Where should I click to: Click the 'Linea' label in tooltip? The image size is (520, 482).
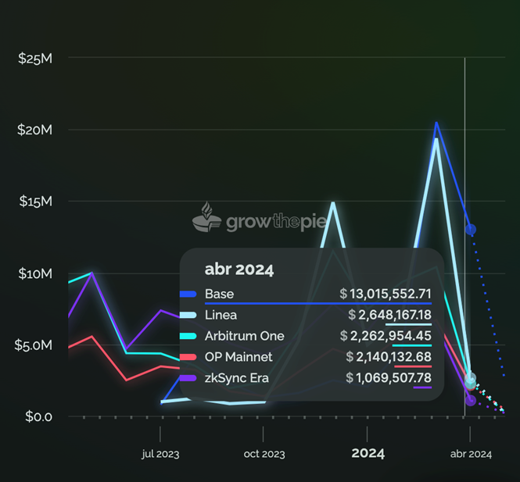(221, 315)
